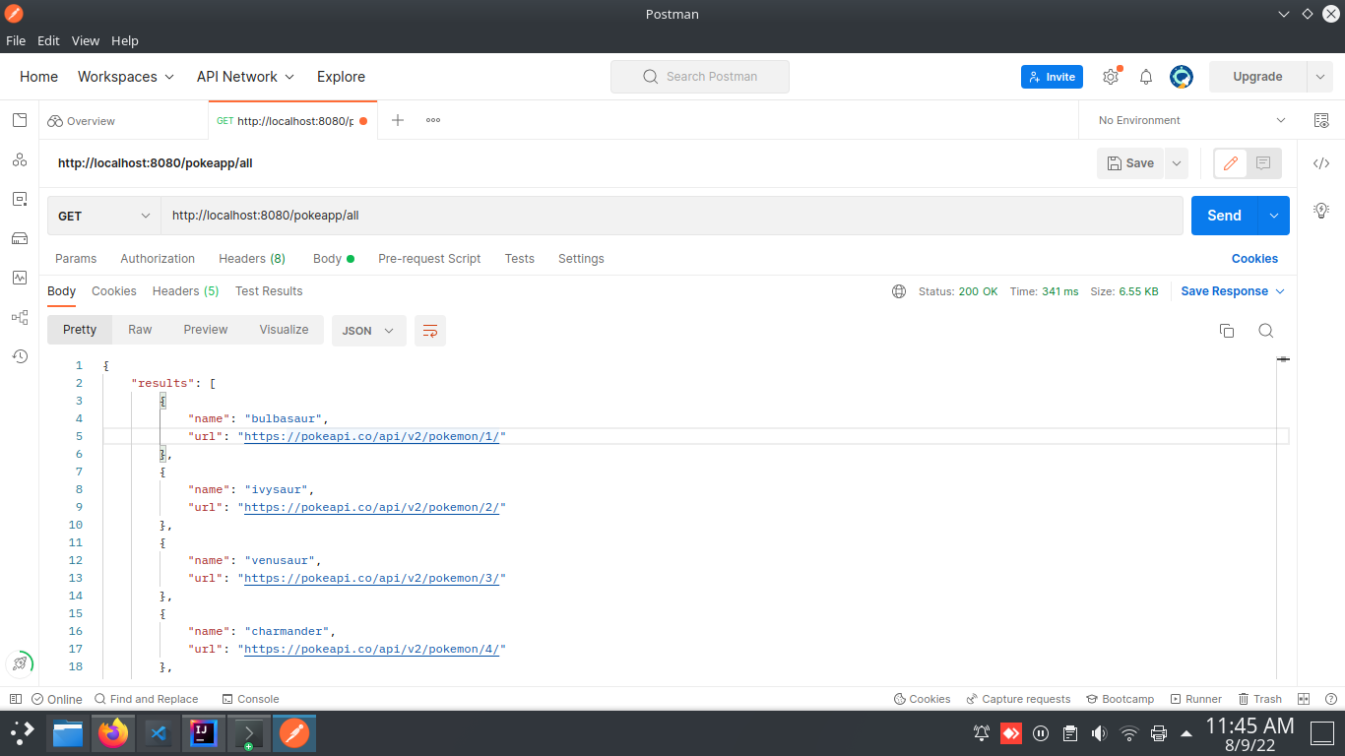Screen dimensions: 1345x756
Task: Open Mock Servers sidebar panel
Action: [20, 238]
